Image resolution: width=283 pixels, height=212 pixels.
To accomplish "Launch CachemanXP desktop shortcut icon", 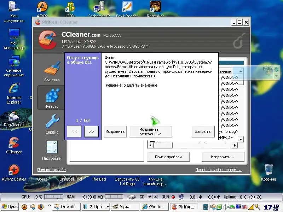I will point(99,8).
